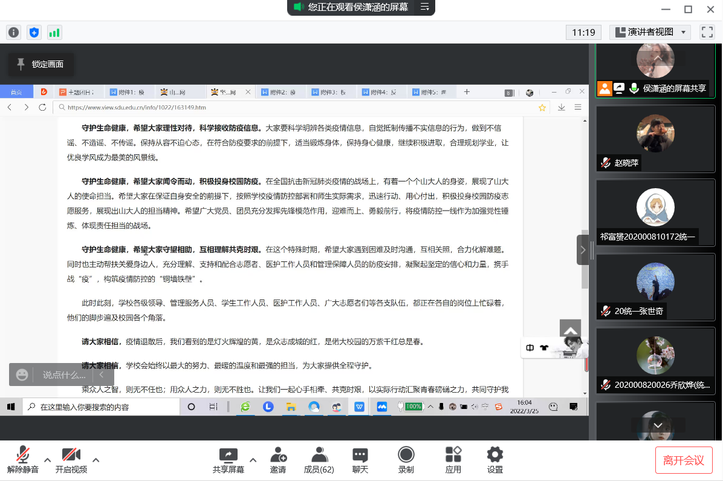Open the Members (62) list

coord(319,460)
